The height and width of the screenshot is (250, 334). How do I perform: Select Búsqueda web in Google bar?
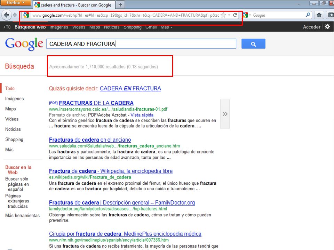click(x=30, y=27)
